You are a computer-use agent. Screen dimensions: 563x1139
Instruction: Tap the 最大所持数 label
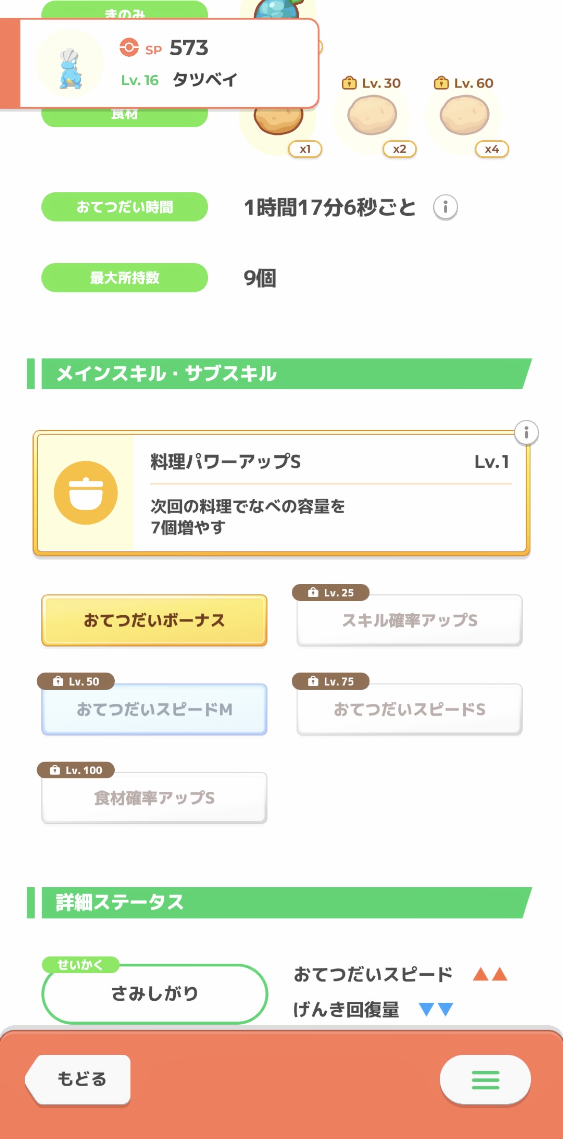click(x=124, y=278)
